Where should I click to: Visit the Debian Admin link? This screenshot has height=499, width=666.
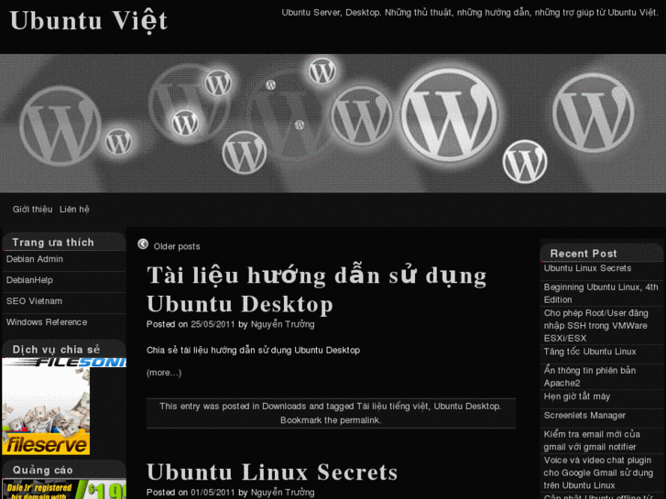pos(35,259)
